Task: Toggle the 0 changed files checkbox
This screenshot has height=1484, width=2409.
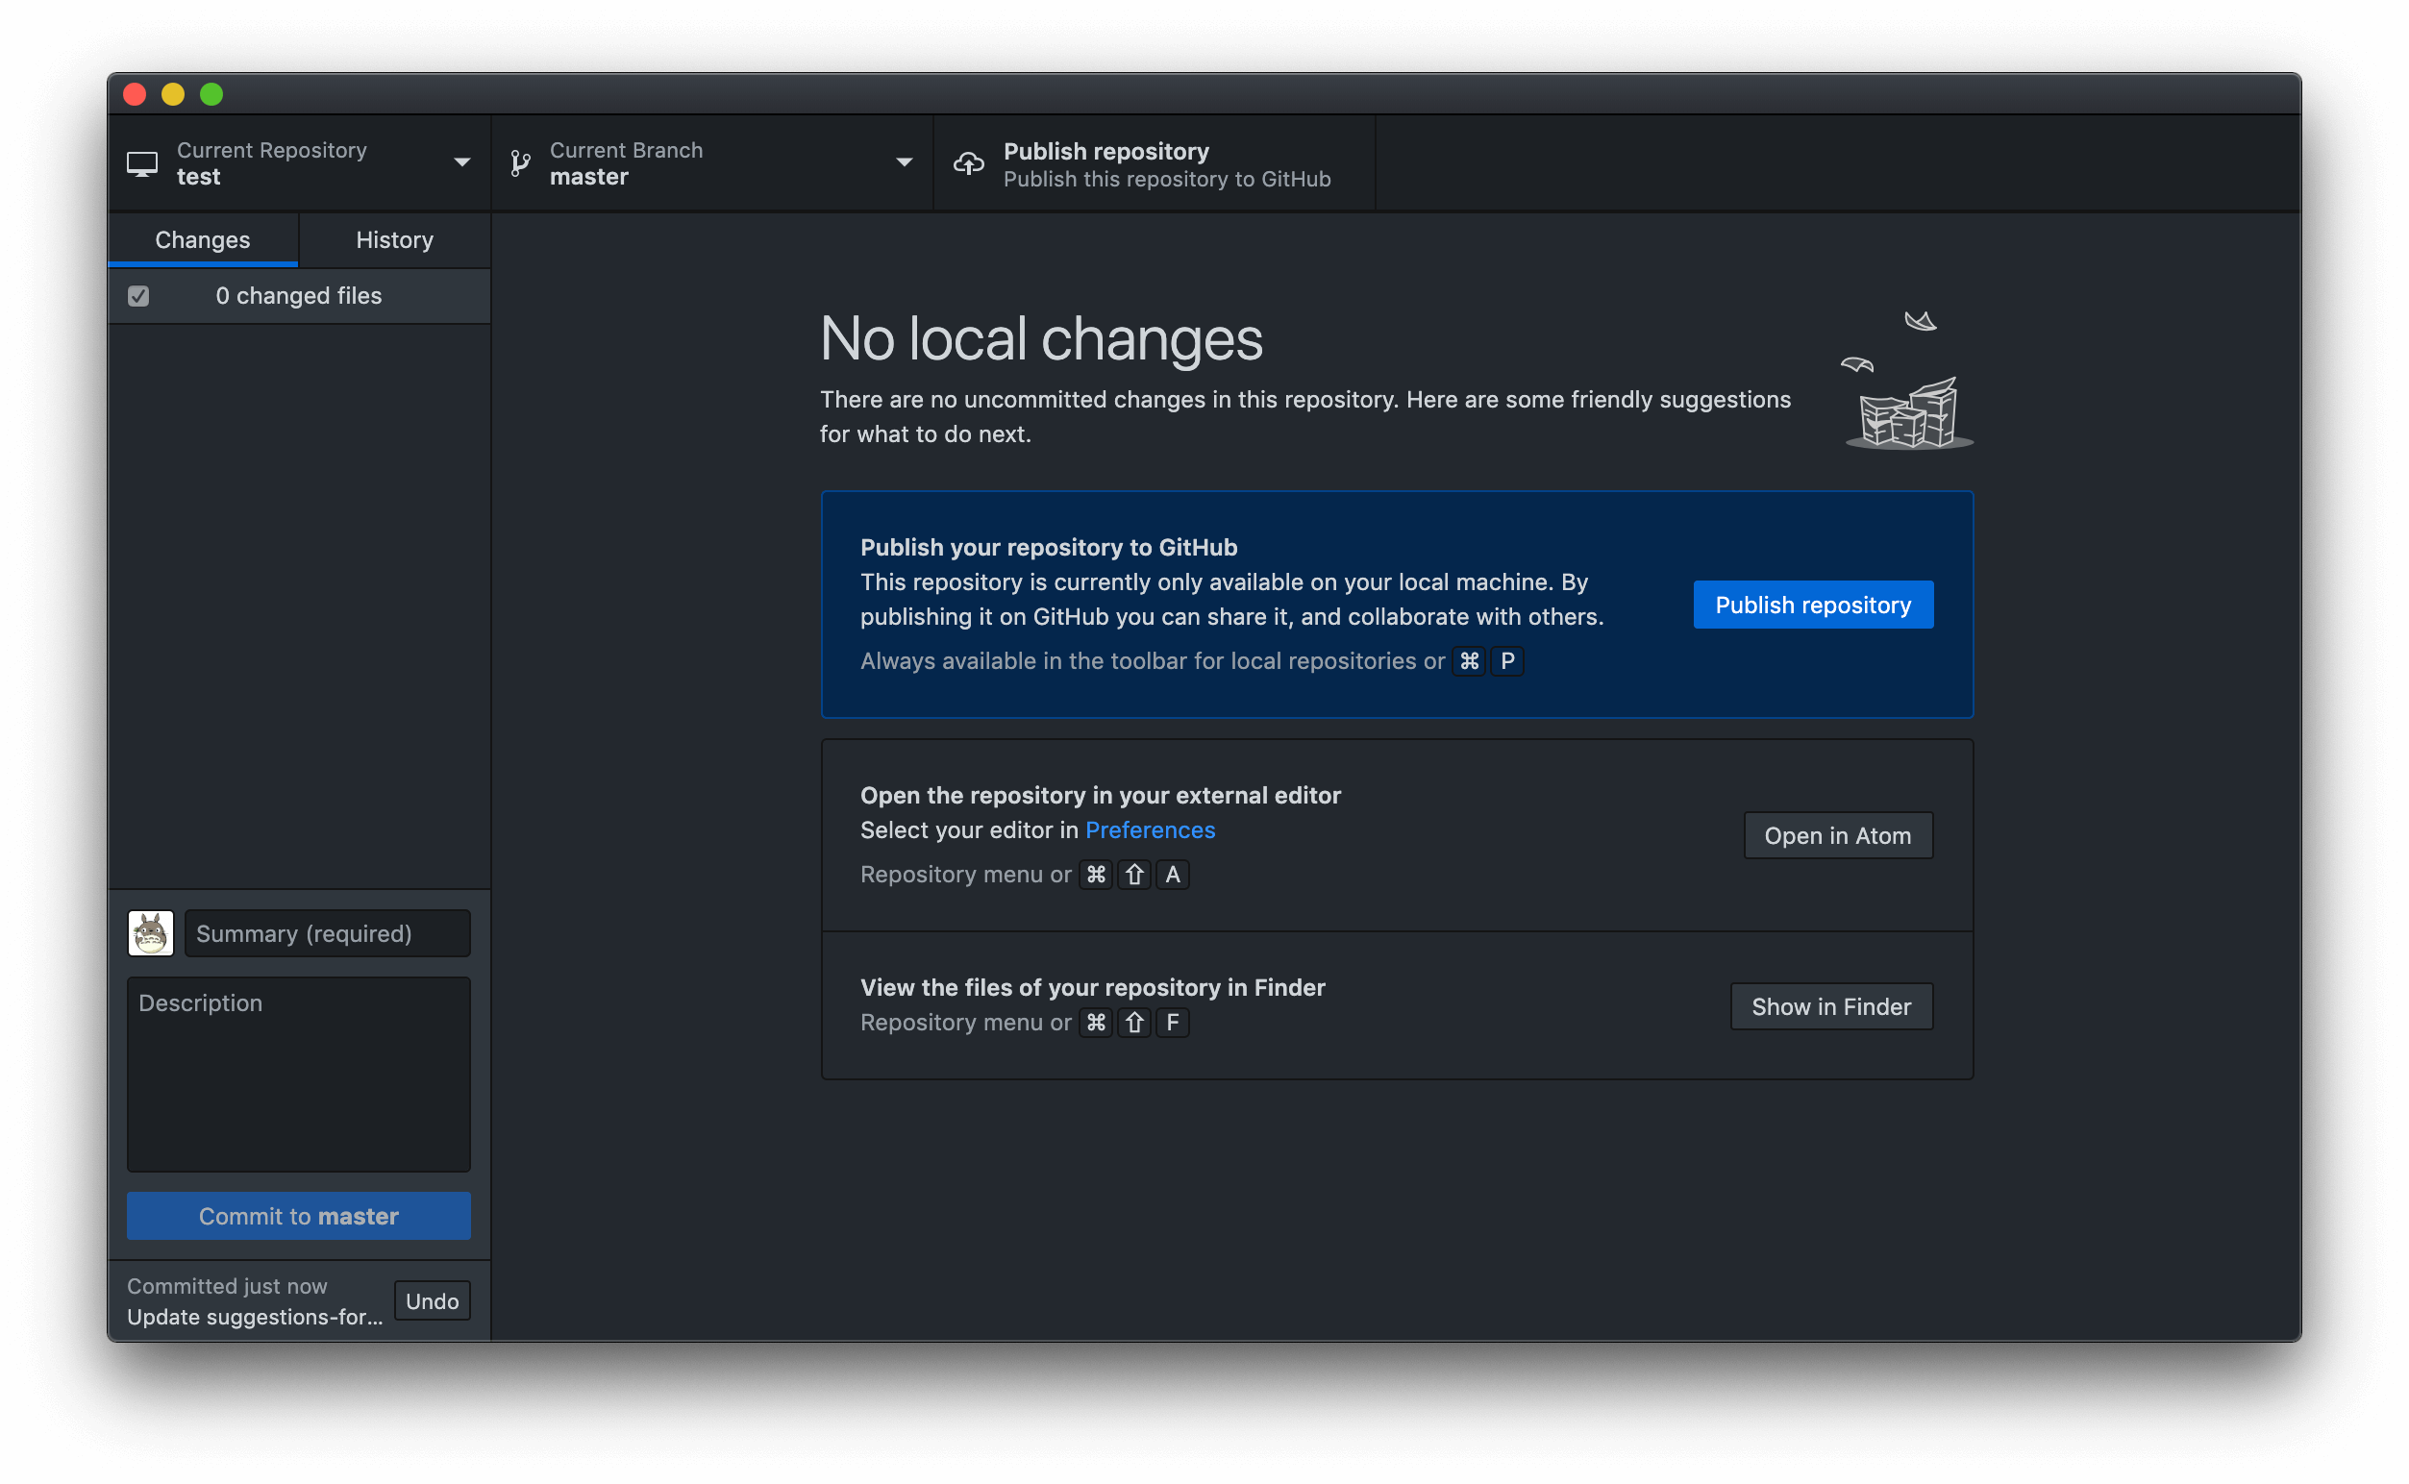Action: [138, 295]
